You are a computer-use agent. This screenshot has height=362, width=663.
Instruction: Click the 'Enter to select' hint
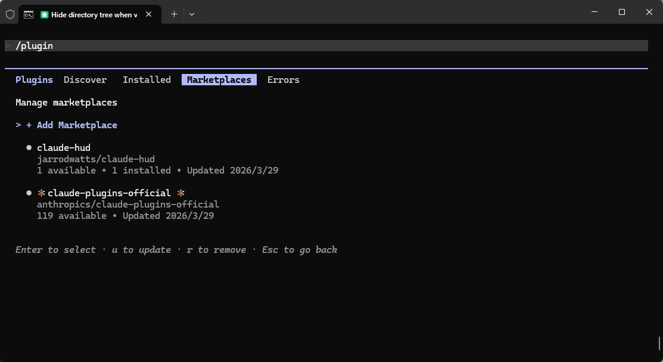pos(55,250)
